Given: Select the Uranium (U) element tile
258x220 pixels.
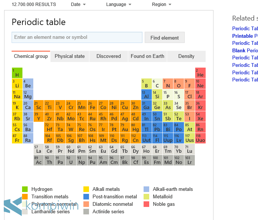Looking at the screenshot, I should pos(71,160).
